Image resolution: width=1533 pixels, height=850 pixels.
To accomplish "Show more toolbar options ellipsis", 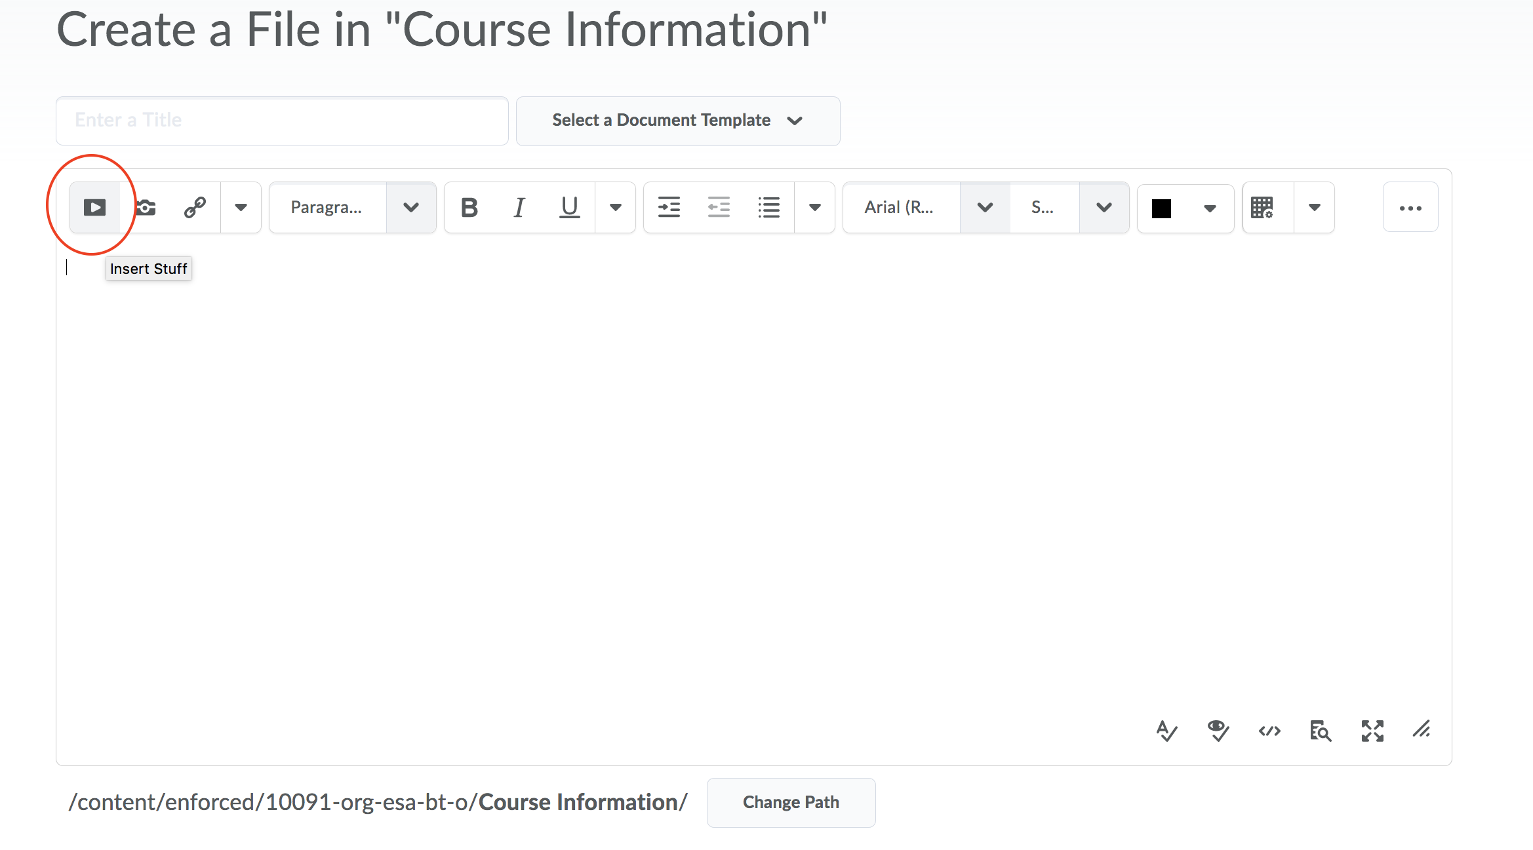I will coord(1410,208).
